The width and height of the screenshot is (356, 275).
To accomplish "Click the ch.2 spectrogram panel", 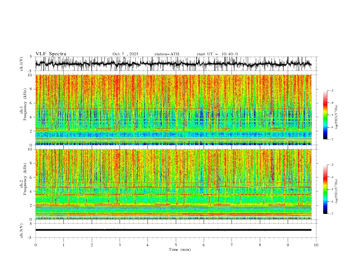I will [173, 184].
